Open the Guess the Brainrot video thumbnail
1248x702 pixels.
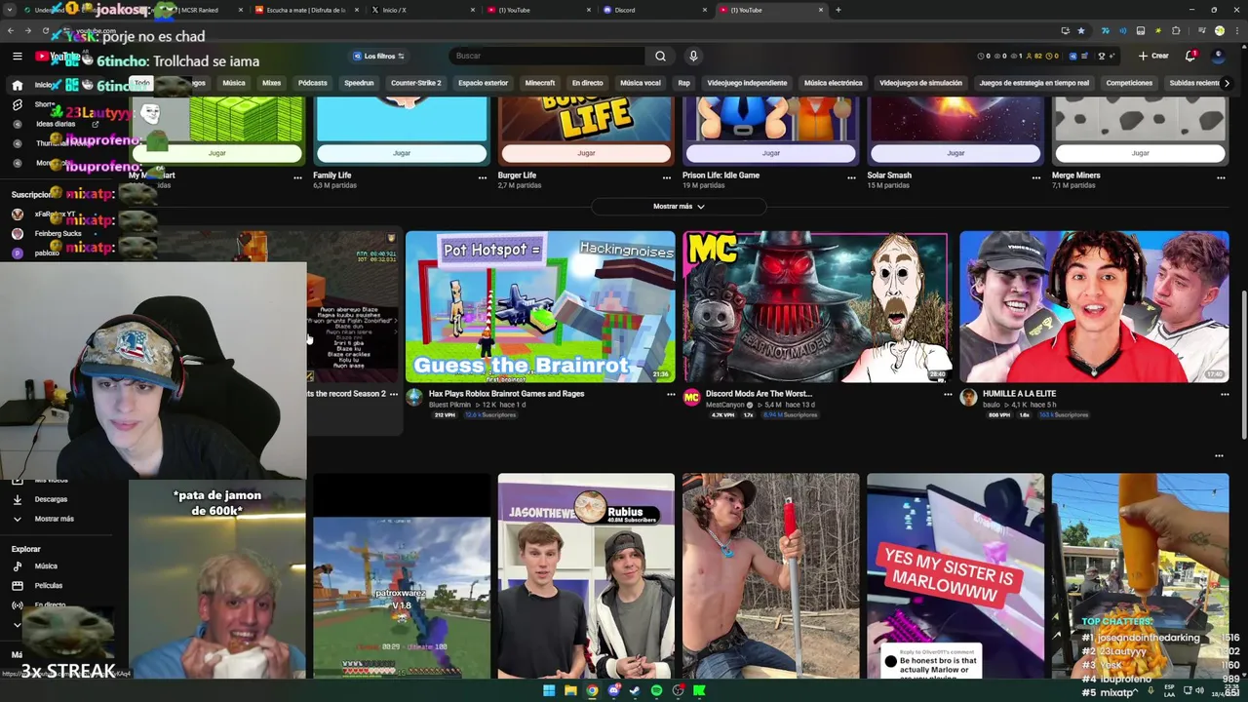(540, 306)
